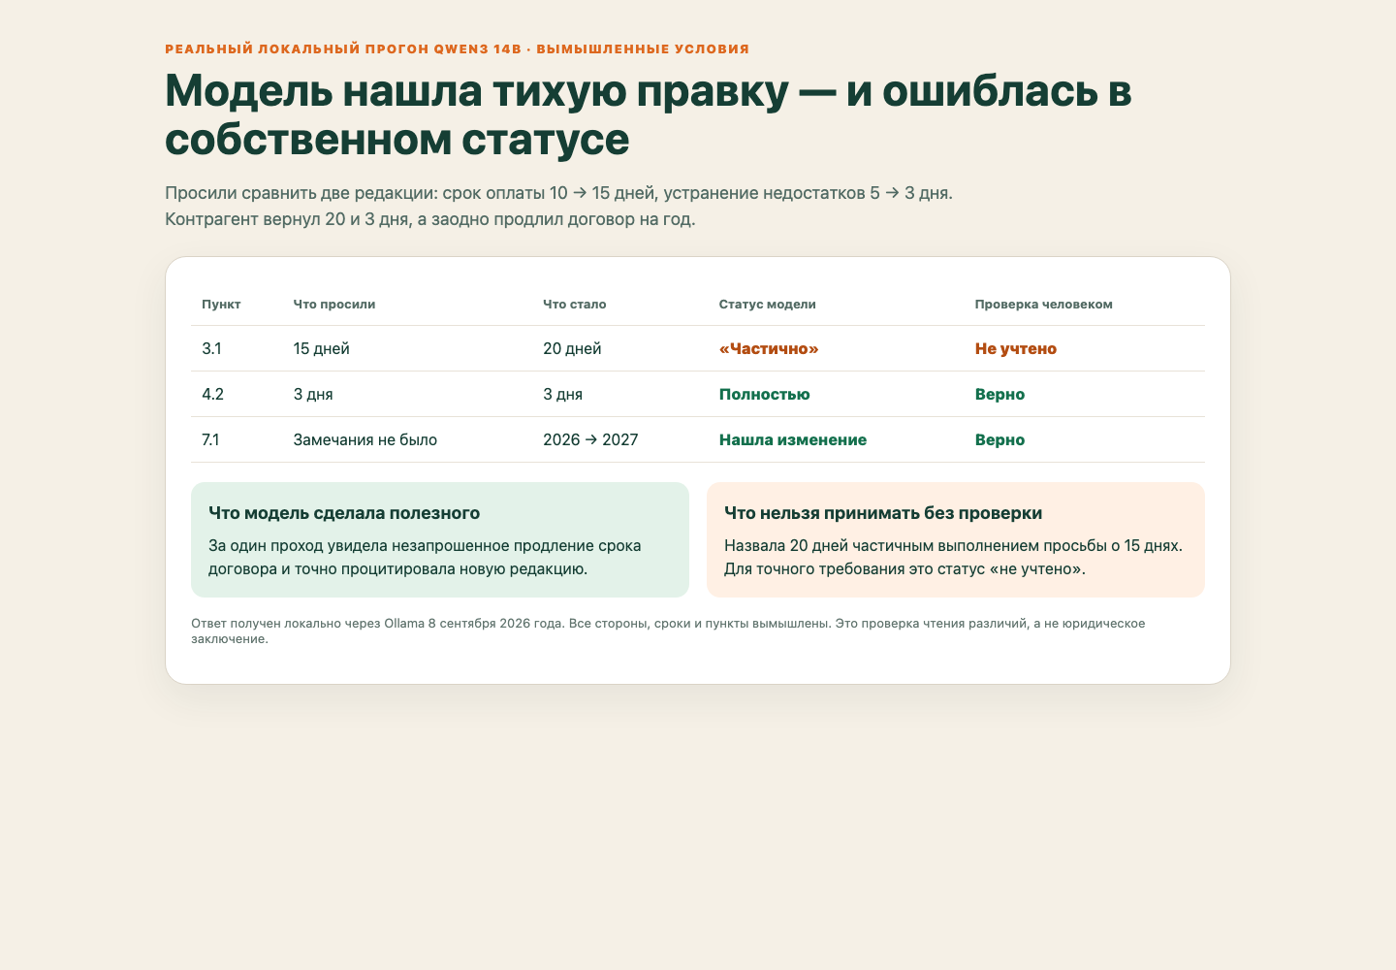Click clause number "3.1" in the table
The width and height of the screenshot is (1396, 970).
[211, 348]
